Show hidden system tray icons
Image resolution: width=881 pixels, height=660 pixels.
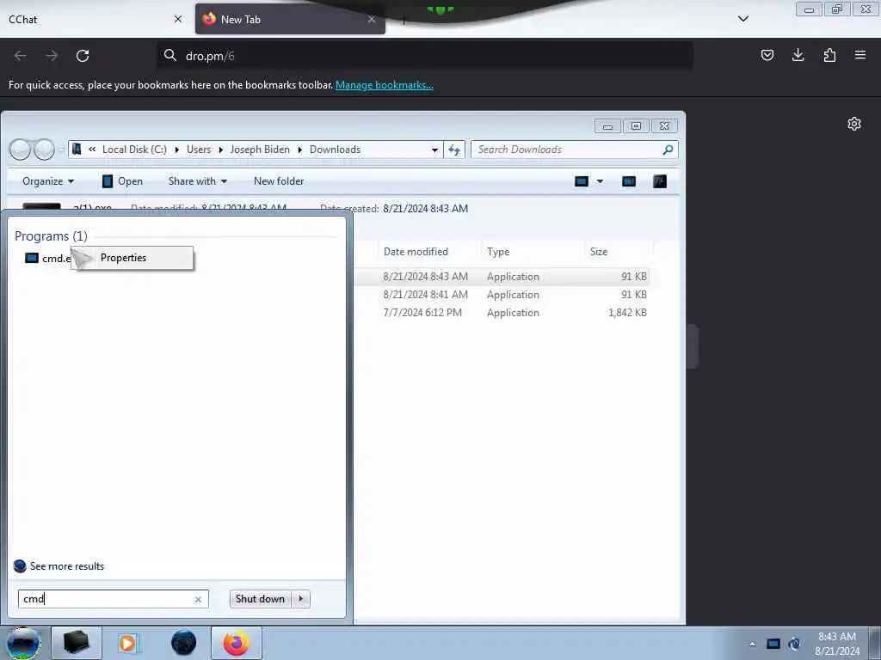752,644
